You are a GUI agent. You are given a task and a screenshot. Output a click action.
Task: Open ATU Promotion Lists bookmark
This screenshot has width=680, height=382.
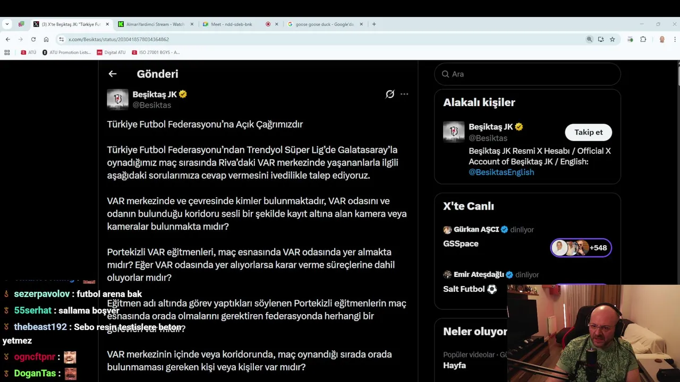[x=67, y=53]
